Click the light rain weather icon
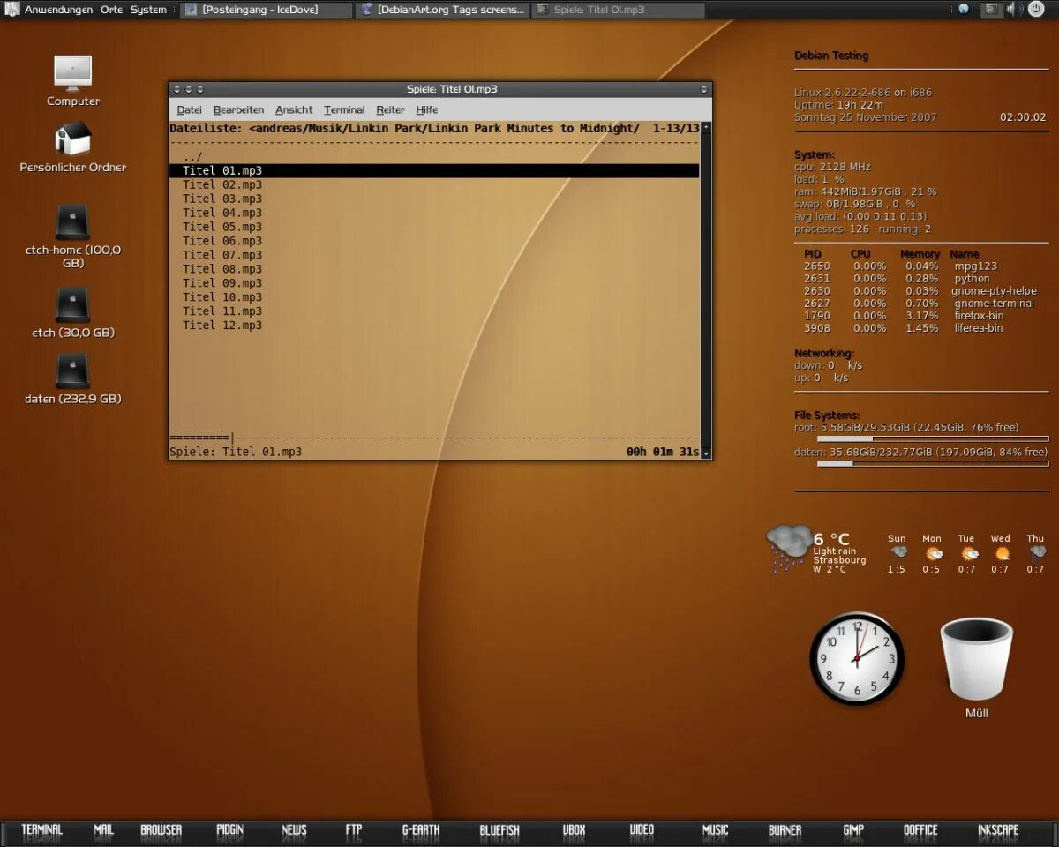Viewport: 1059px width, 847px height. (x=788, y=548)
